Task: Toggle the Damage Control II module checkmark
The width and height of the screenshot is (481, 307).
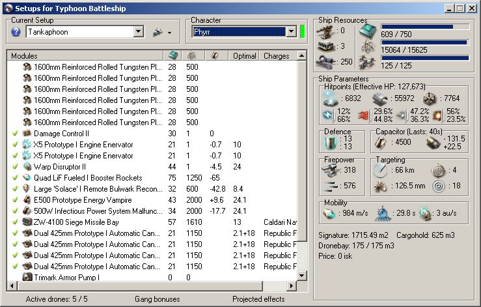Action: tap(15, 134)
